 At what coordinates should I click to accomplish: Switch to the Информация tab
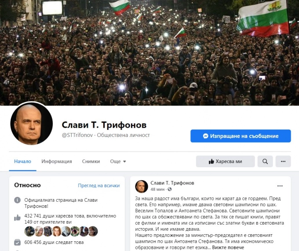(57, 162)
